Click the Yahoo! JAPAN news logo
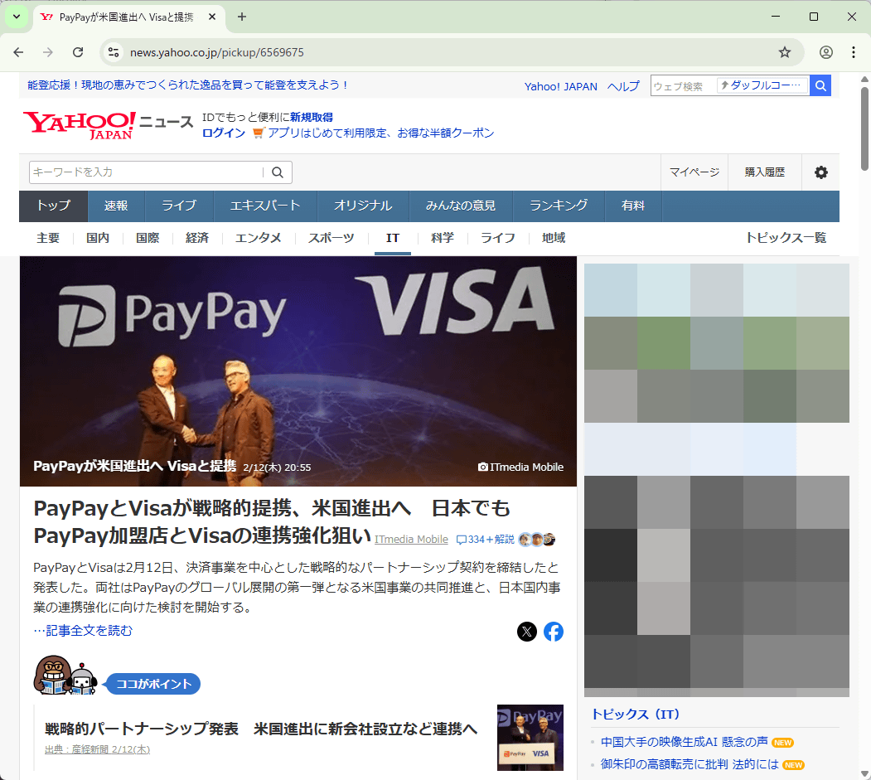871x780 pixels. tap(108, 125)
